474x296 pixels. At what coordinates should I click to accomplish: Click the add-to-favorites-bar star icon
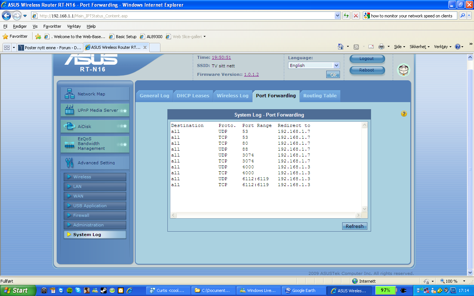pyautogui.click(x=38, y=37)
